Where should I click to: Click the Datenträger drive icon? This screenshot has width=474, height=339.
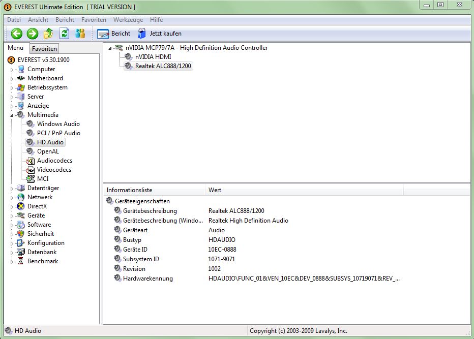(x=21, y=188)
